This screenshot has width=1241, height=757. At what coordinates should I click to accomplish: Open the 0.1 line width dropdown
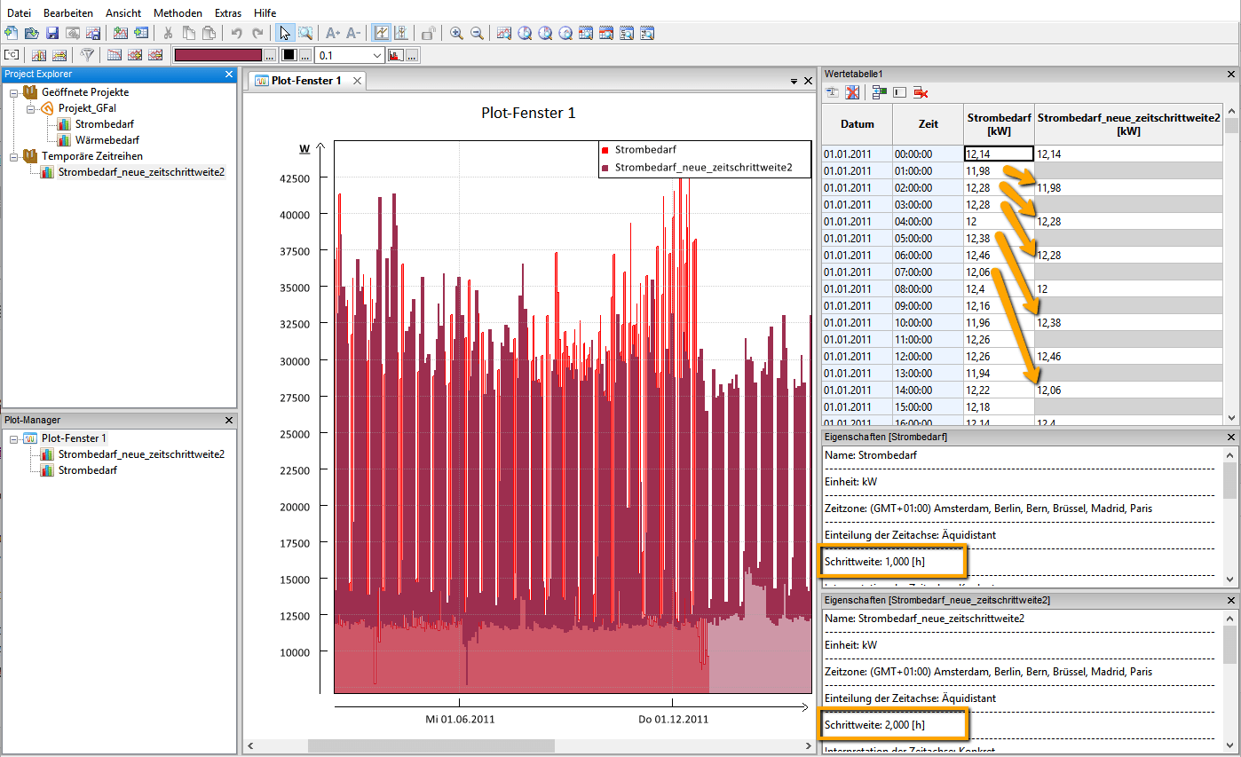(377, 55)
